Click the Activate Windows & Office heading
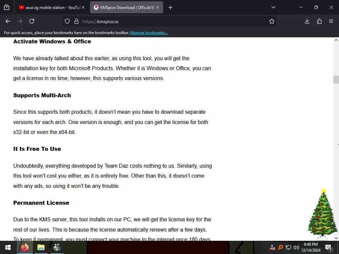The image size is (339, 254). click(x=52, y=41)
